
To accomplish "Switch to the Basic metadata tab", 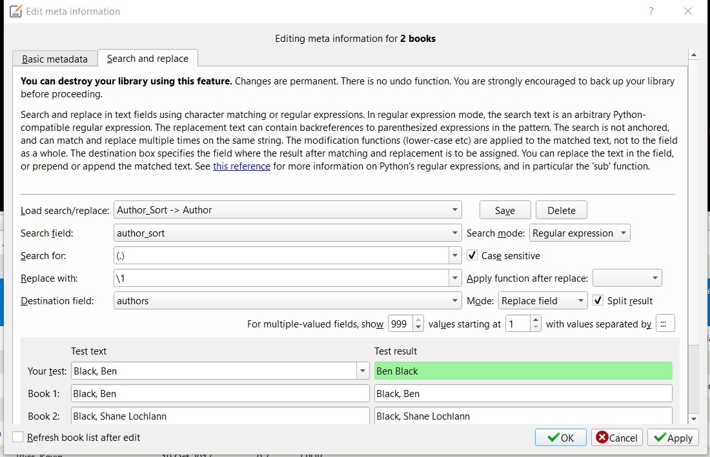I will point(55,59).
